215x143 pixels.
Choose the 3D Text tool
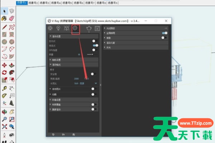pos(12,103)
